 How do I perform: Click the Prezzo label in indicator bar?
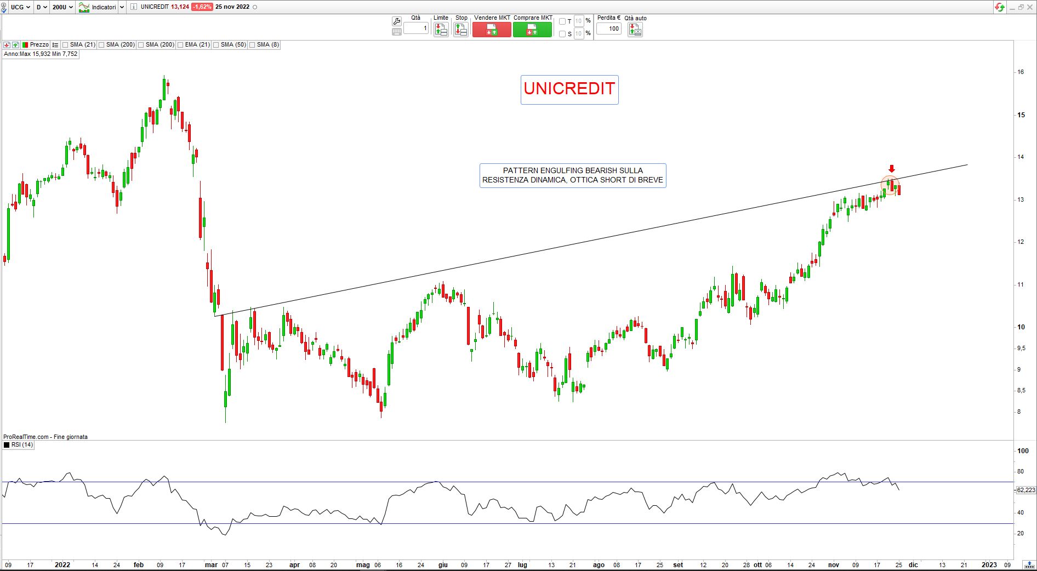[39, 45]
